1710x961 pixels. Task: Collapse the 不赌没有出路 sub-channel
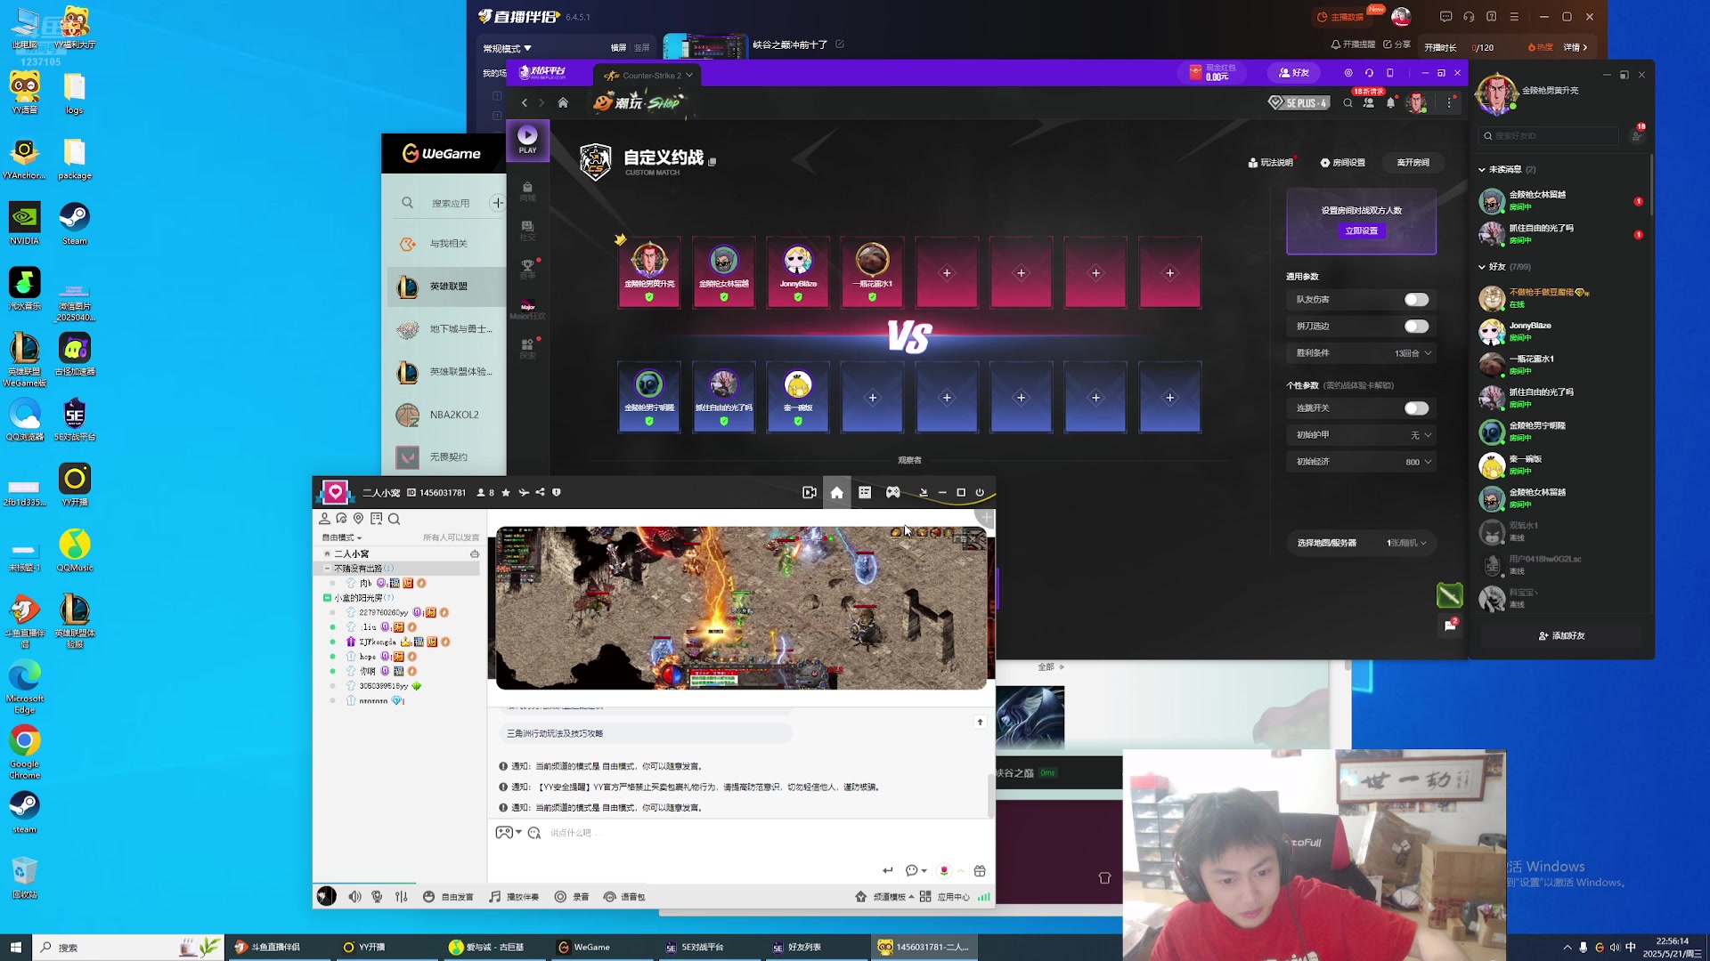click(x=327, y=569)
